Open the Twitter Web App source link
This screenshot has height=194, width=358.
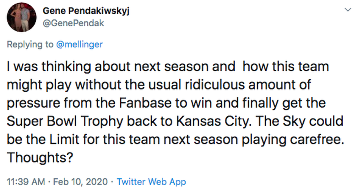coord(151,181)
